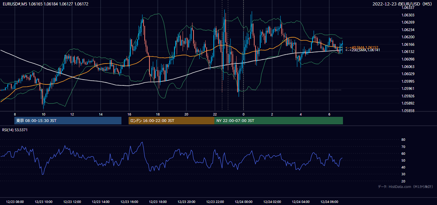Click the HistData.com data source credit

[x=406, y=187]
